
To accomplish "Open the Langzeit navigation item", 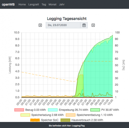I will point(34,4).
